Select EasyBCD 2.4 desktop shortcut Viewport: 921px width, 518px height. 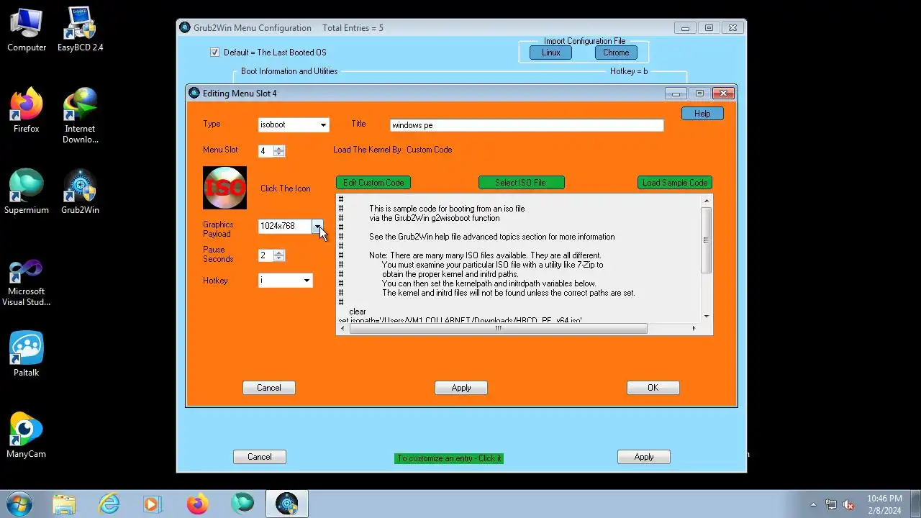click(80, 30)
